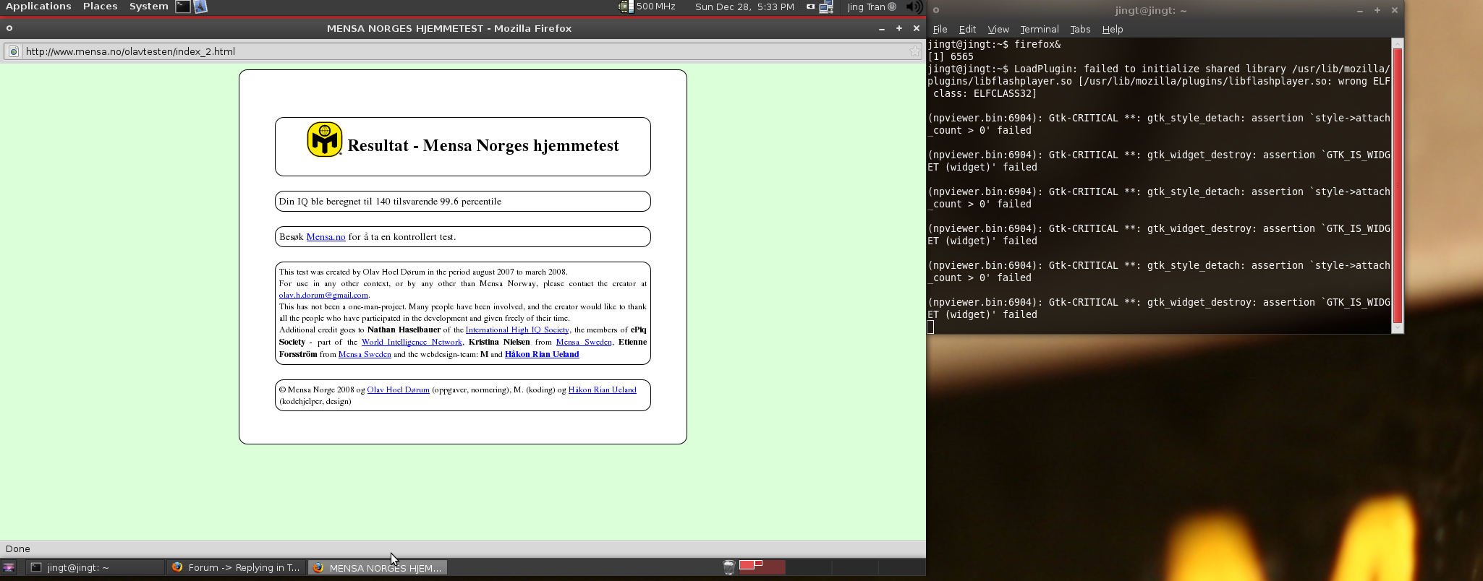The image size is (1483, 581).
Task: Open the Applications menu
Action: [x=38, y=7]
